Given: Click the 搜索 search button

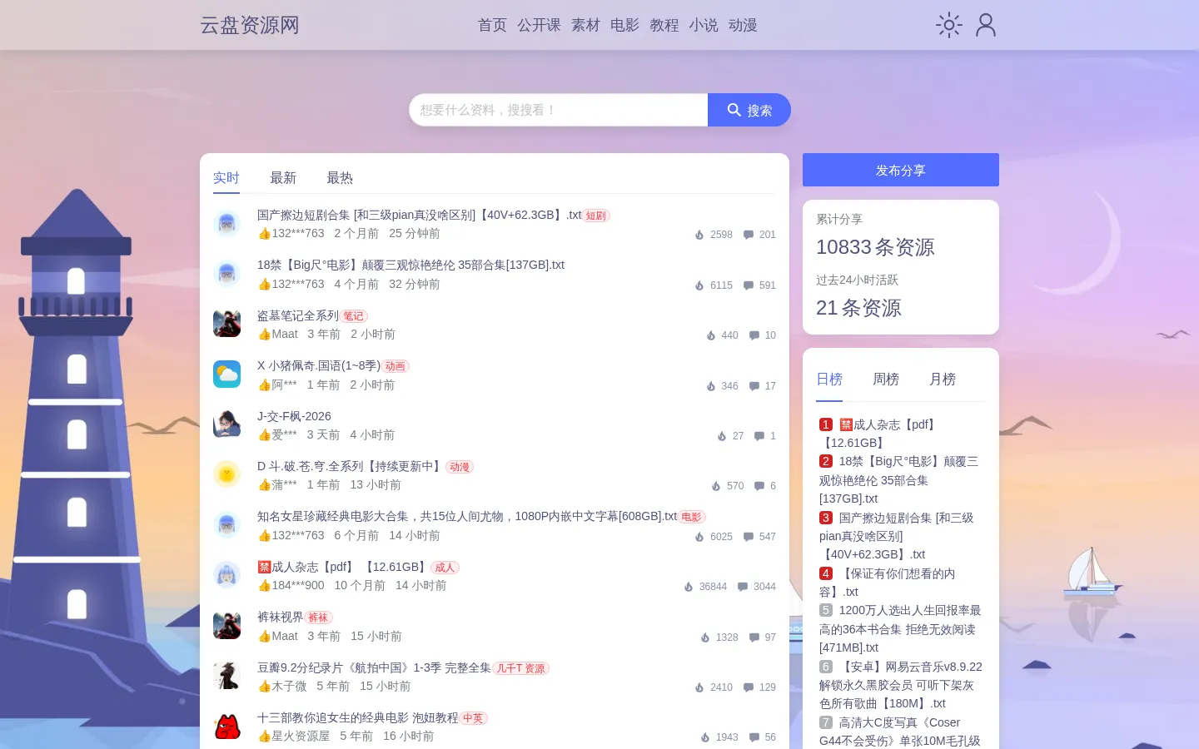Looking at the screenshot, I should pyautogui.click(x=749, y=110).
